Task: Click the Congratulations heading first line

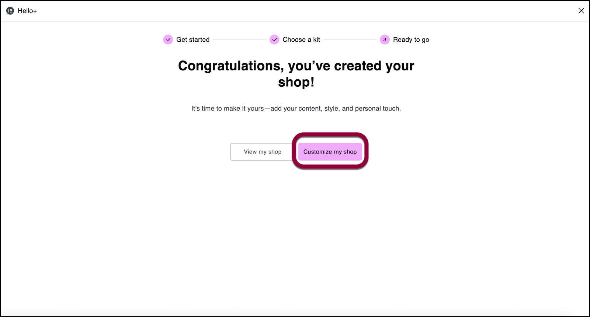Action: [x=296, y=66]
